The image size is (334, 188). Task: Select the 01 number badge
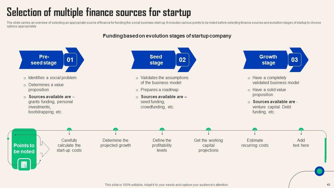point(70,60)
